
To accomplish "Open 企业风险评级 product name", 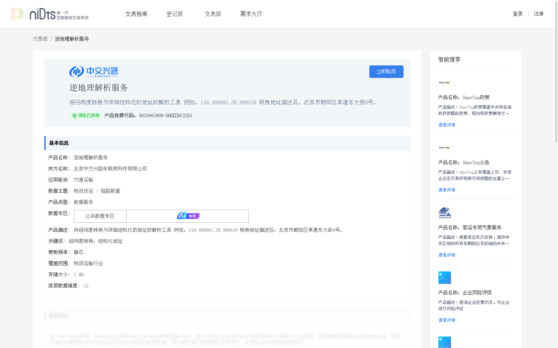I will point(477,293).
